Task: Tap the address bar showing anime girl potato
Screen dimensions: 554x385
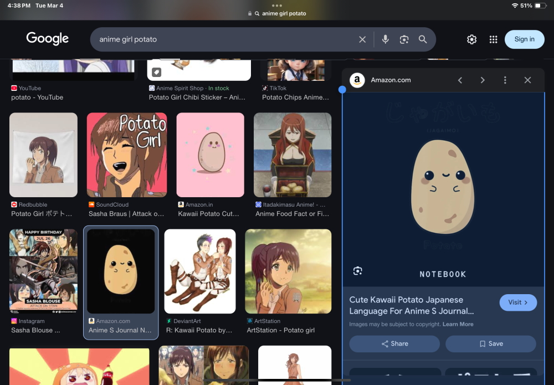Action: 277,13
